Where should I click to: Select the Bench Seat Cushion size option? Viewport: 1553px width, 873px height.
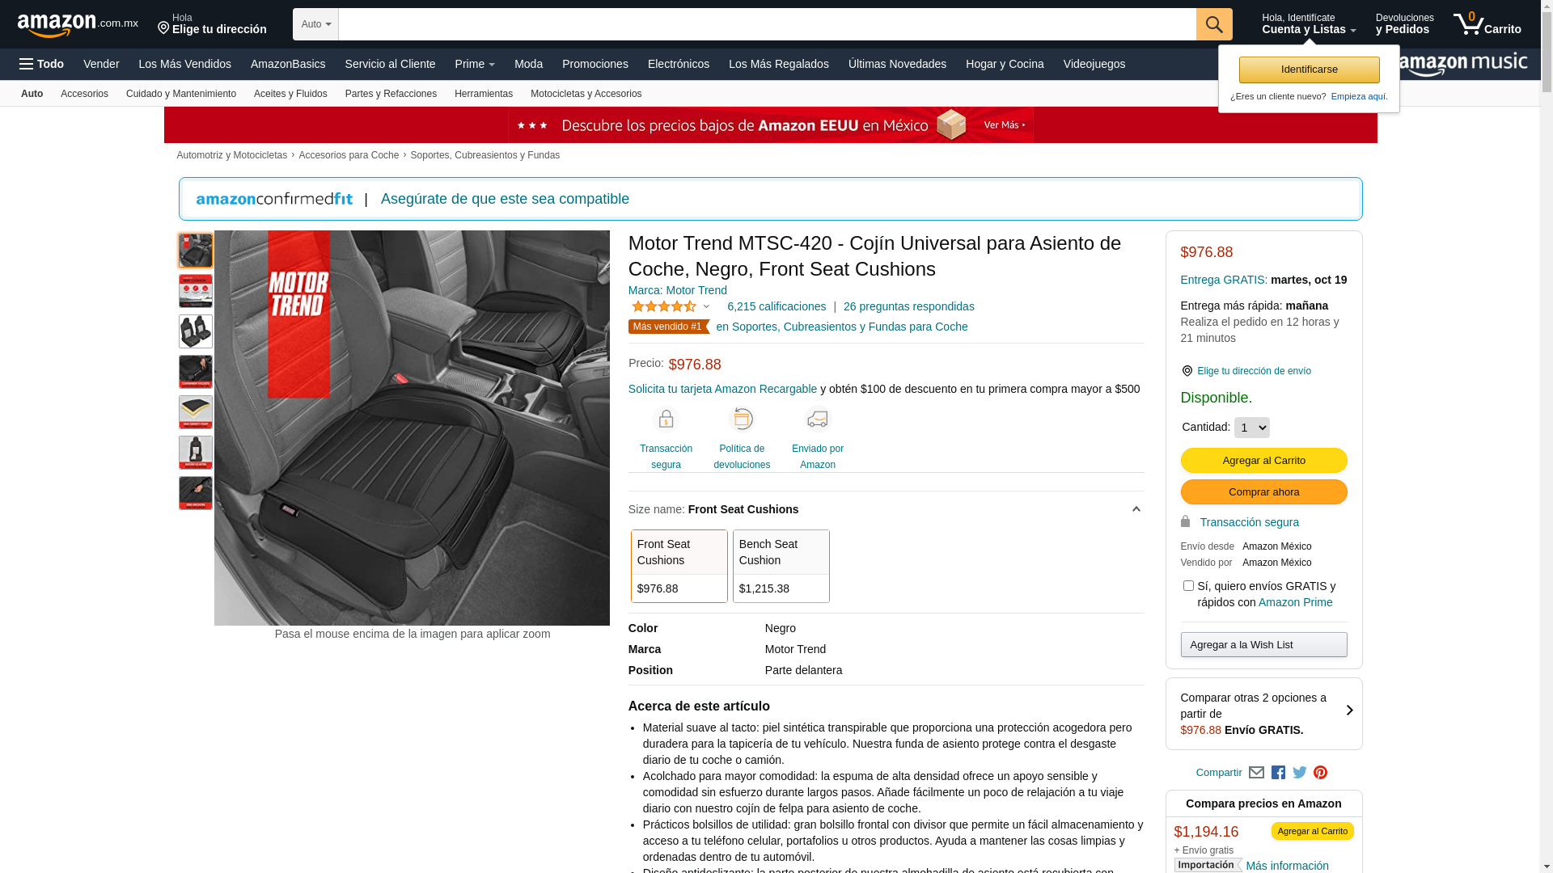(781, 566)
